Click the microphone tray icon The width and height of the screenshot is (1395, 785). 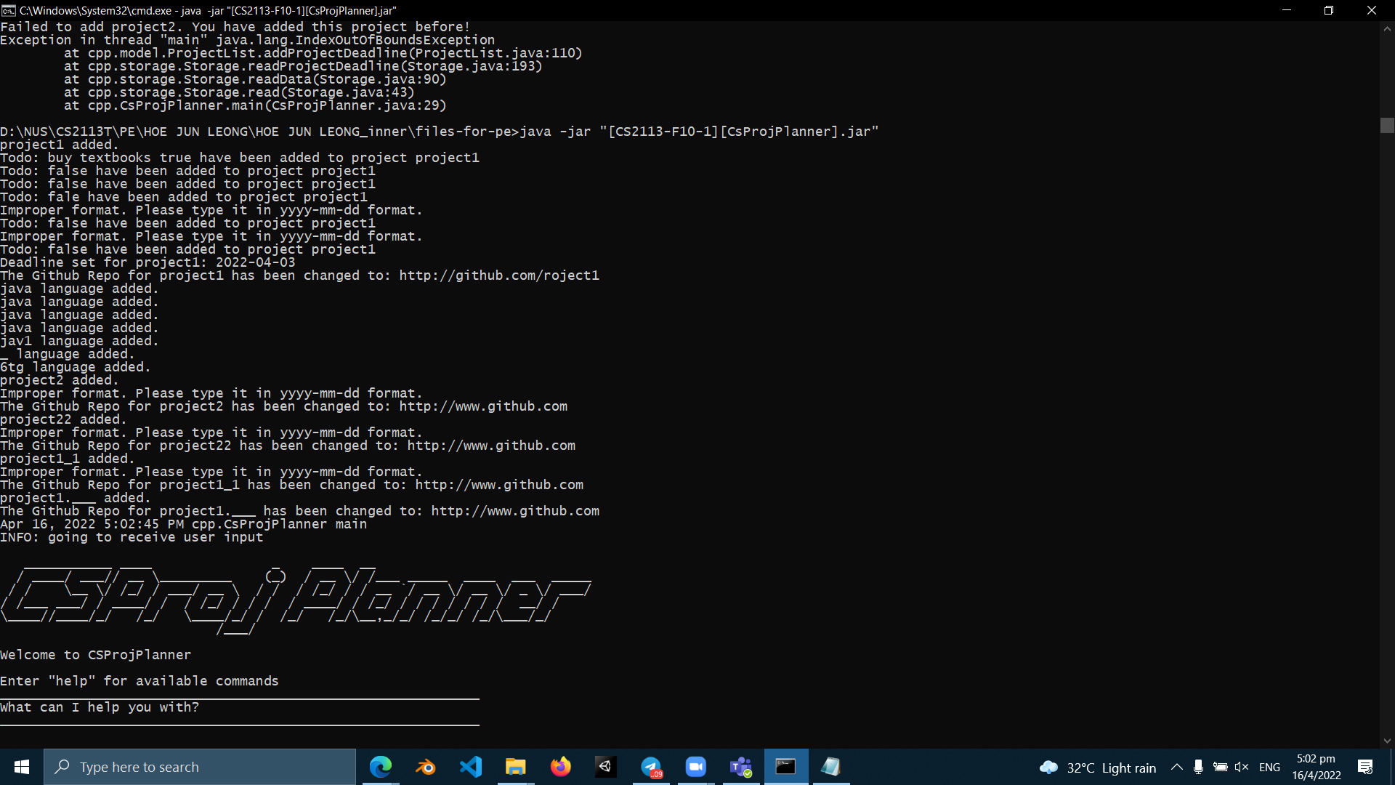[1199, 767]
